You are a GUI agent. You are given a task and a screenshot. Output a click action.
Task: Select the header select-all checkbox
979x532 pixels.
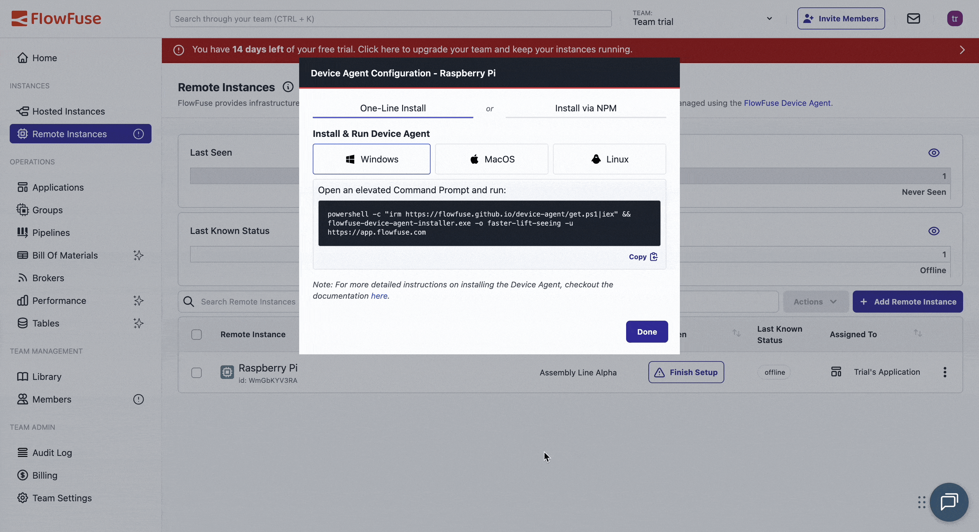[x=197, y=334]
